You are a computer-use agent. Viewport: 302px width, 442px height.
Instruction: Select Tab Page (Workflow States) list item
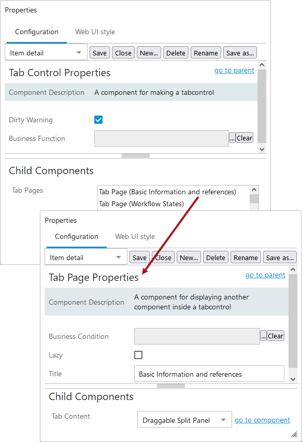(x=141, y=204)
